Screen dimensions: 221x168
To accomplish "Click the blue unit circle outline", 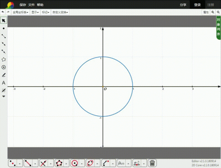I will point(124,65).
